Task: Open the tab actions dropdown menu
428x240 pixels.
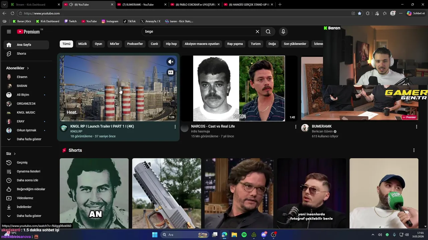Action: click(4, 5)
